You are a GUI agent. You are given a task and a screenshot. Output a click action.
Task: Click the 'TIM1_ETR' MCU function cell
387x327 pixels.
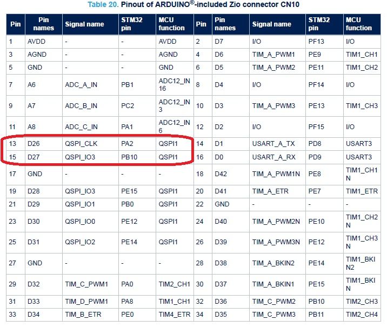[362, 191]
